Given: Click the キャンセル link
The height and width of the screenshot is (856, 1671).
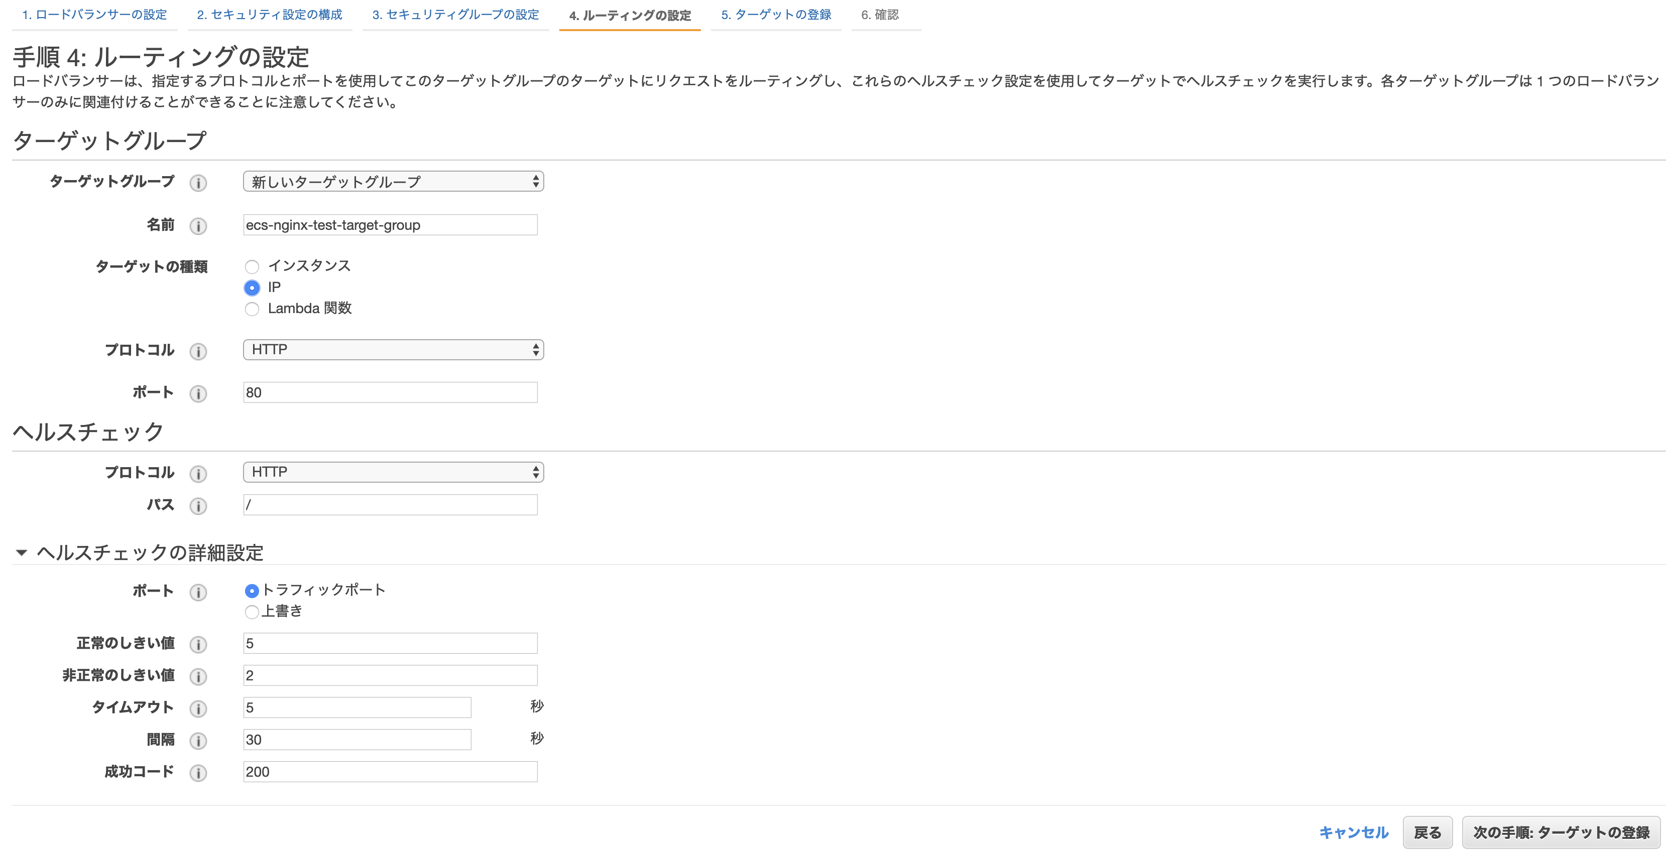Looking at the screenshot, I should 1354,833.
